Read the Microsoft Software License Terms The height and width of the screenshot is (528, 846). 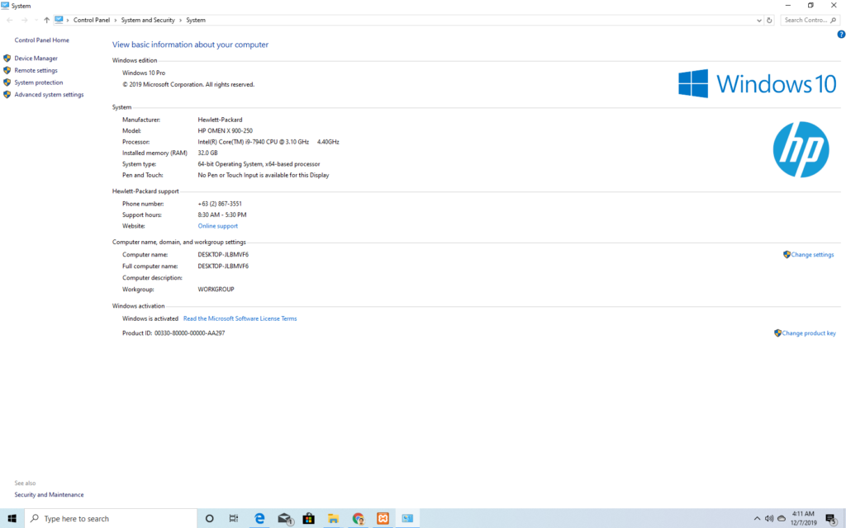coord(240,319)
